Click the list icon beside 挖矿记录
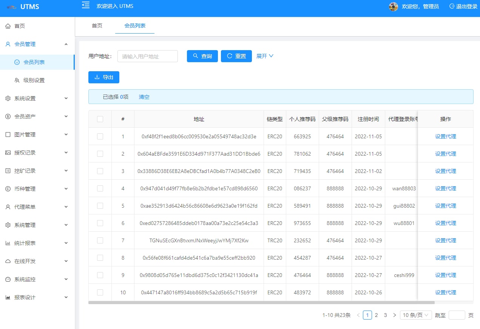The image size is (480, 329). coord(8,171)
